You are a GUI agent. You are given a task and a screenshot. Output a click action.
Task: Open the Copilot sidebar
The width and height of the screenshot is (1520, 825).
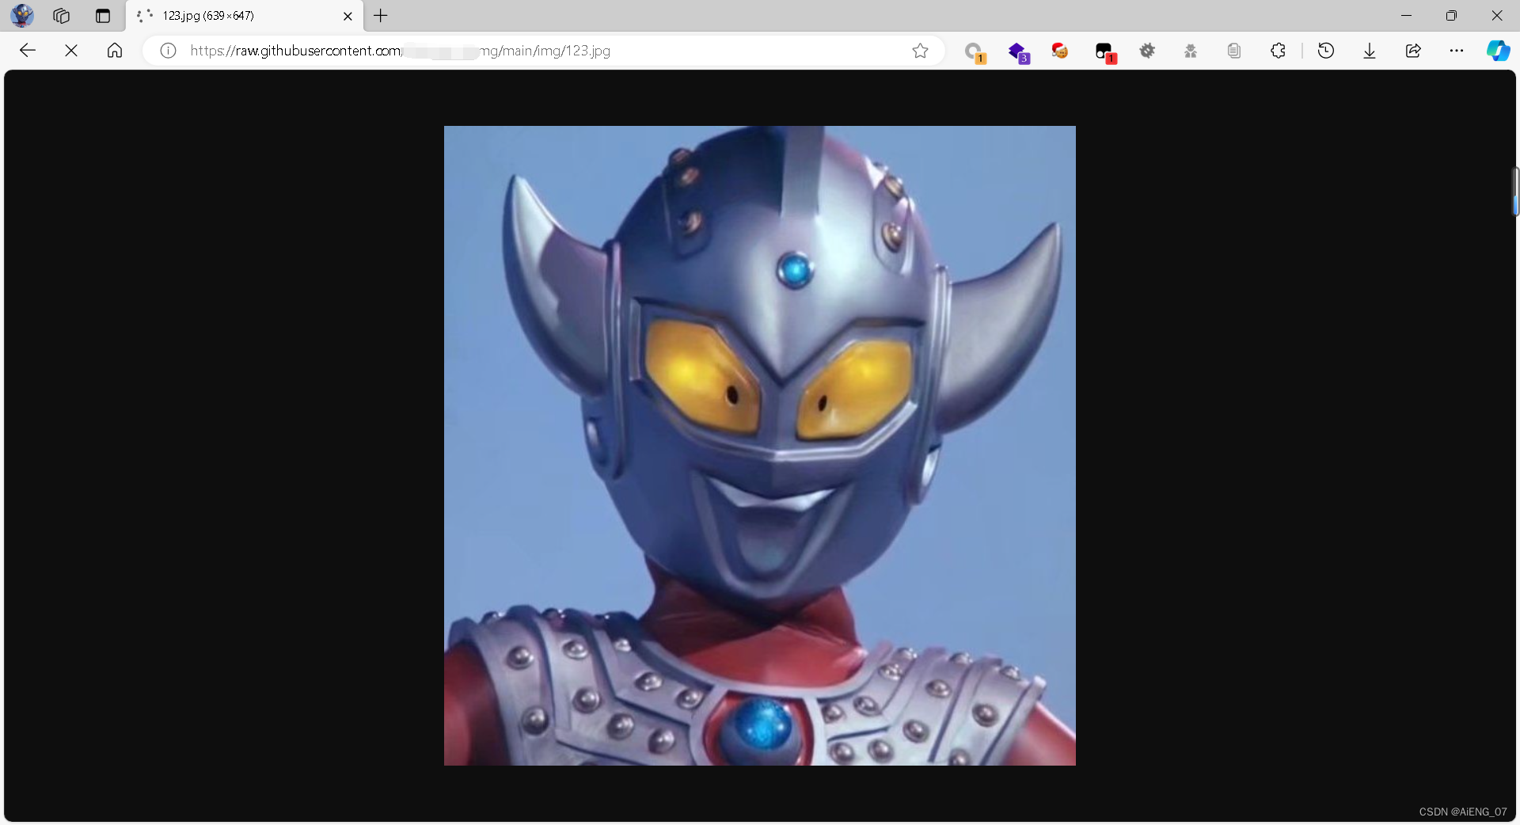[x=1498, y=51]
